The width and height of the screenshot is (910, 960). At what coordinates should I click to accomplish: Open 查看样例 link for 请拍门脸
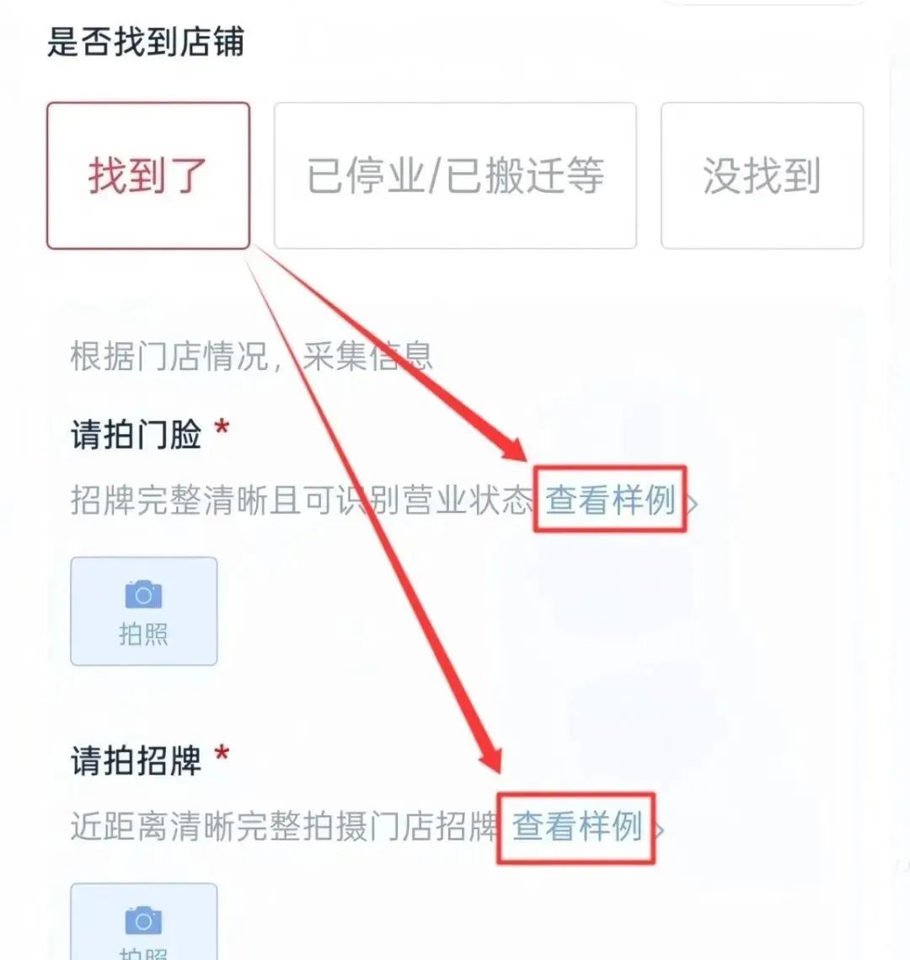(x=610, y=500)
